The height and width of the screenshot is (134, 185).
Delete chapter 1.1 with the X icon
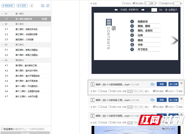tap(46, 19)
